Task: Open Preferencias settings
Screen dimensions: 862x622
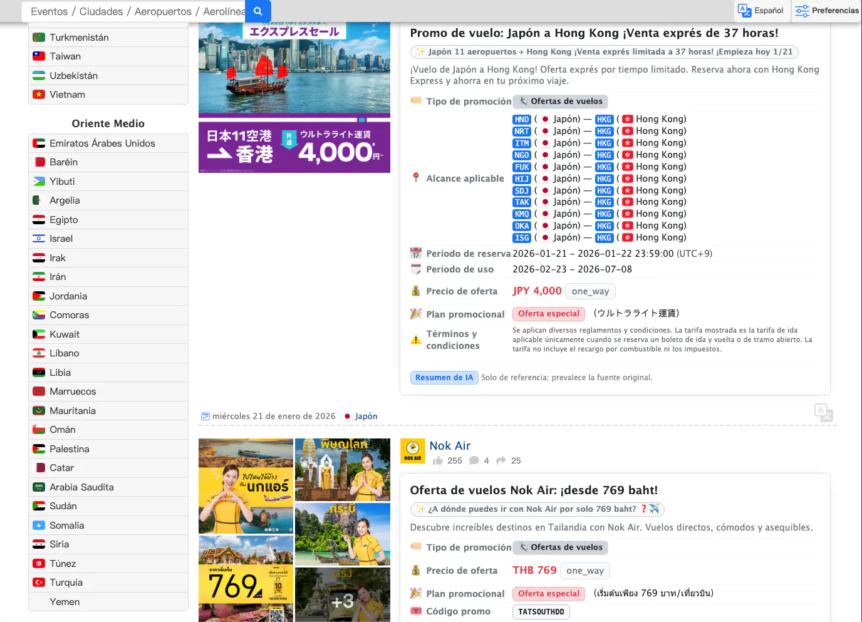Action: pyautogui.click(x=827, y=11)
